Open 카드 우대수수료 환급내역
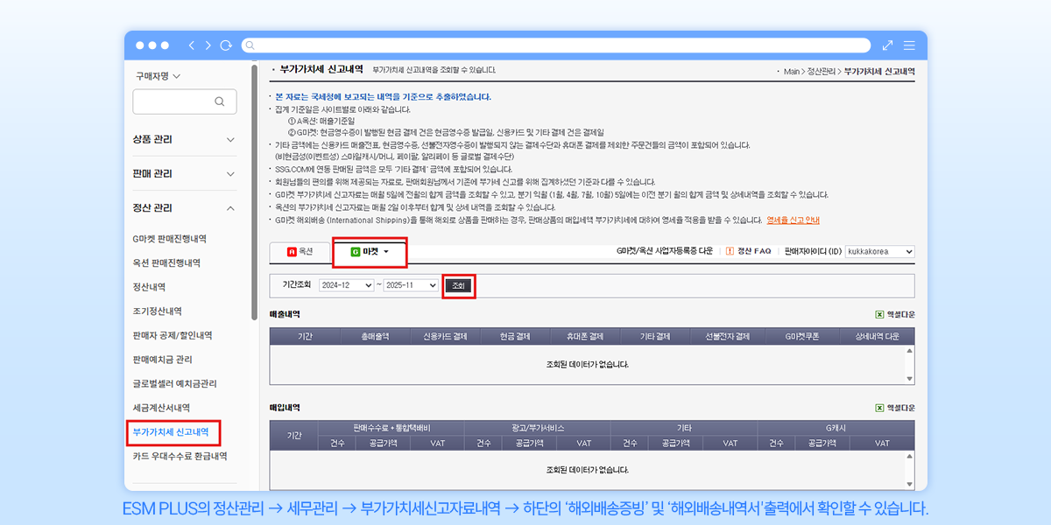This screenshot has height=525, width=1051. click(x=180, y=456)
